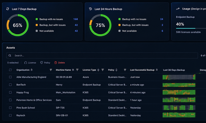Toggle the License Type sort arrows
206x123 pixels.
tap(98, 70)
